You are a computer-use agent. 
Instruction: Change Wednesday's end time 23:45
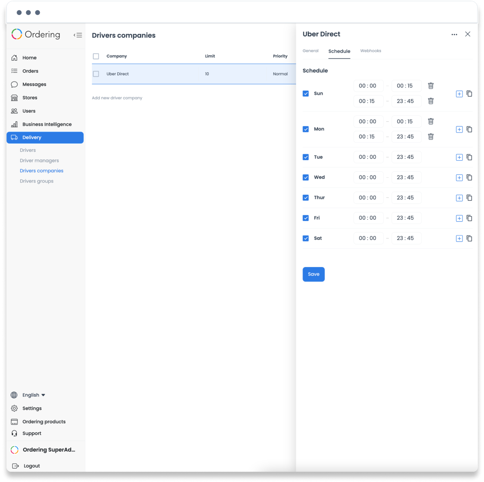(x=406, y=177)
